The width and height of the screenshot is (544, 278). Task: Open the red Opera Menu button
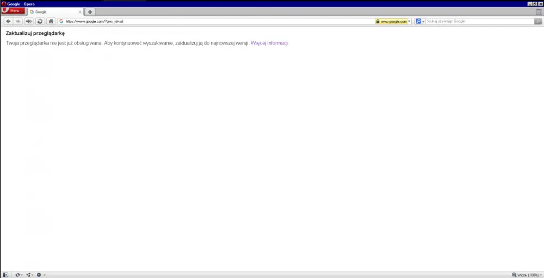click(x=13, y=11)
